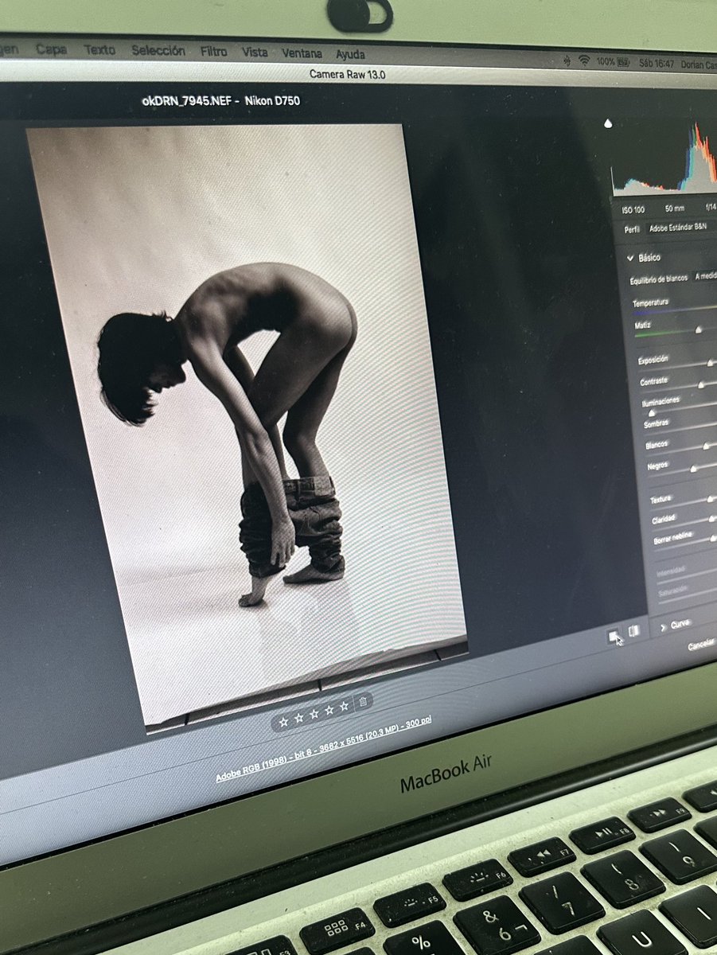717x955 pixels.
Task: Open the Equilibrio de blancos A medida dropdown
Action: [x=704, y=276]
